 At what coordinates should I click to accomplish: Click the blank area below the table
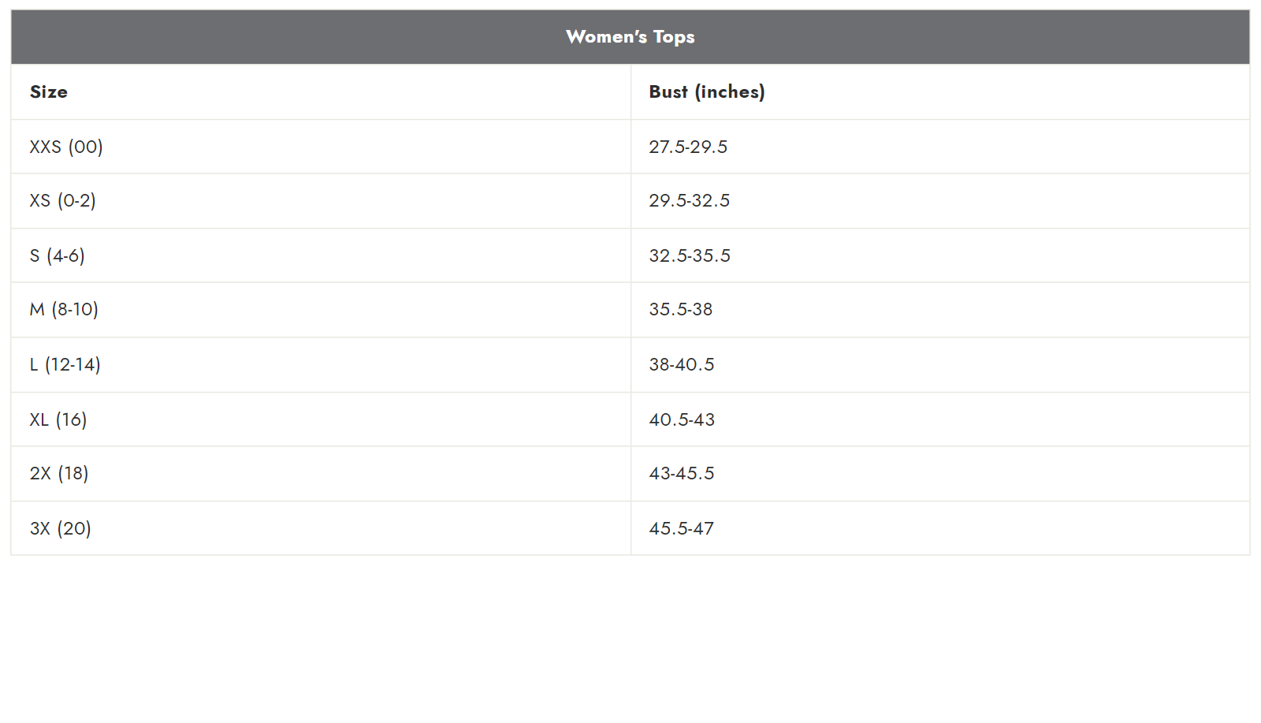pyautogui.click(x=630, y=639)
